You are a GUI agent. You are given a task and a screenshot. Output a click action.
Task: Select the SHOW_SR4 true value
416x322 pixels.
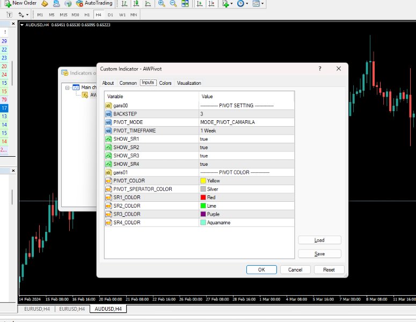(x=204, y=164)
